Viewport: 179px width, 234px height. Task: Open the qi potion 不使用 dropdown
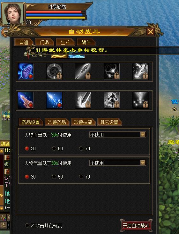pyautogui.click(x=118, y=163)
